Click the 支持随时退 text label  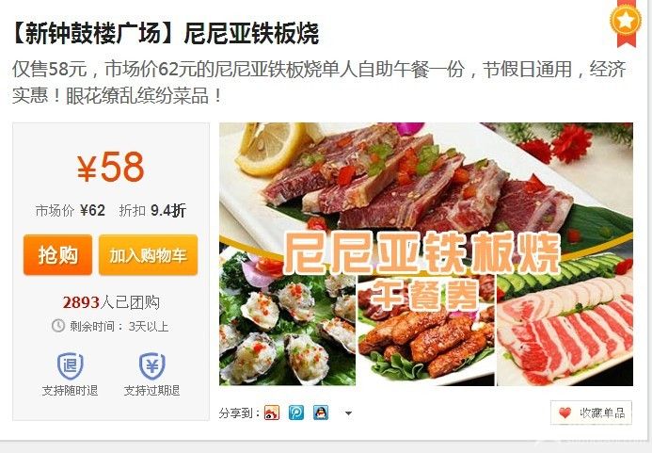coord(70,391)
